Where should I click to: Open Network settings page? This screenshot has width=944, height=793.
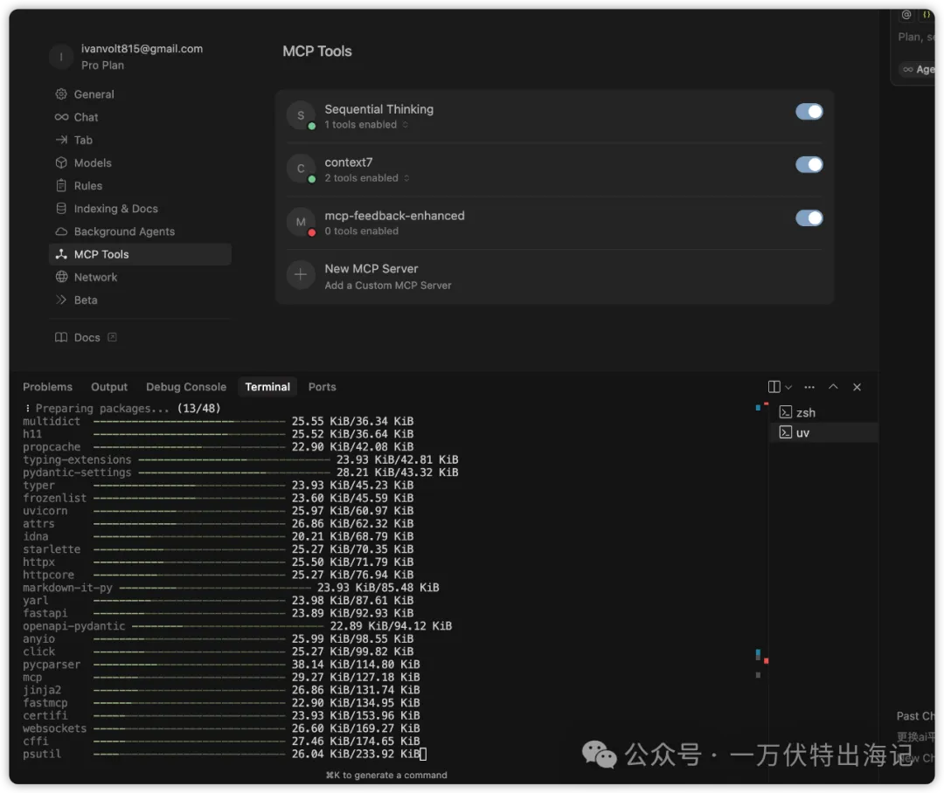pyautogui.click(x=140, y=277)
